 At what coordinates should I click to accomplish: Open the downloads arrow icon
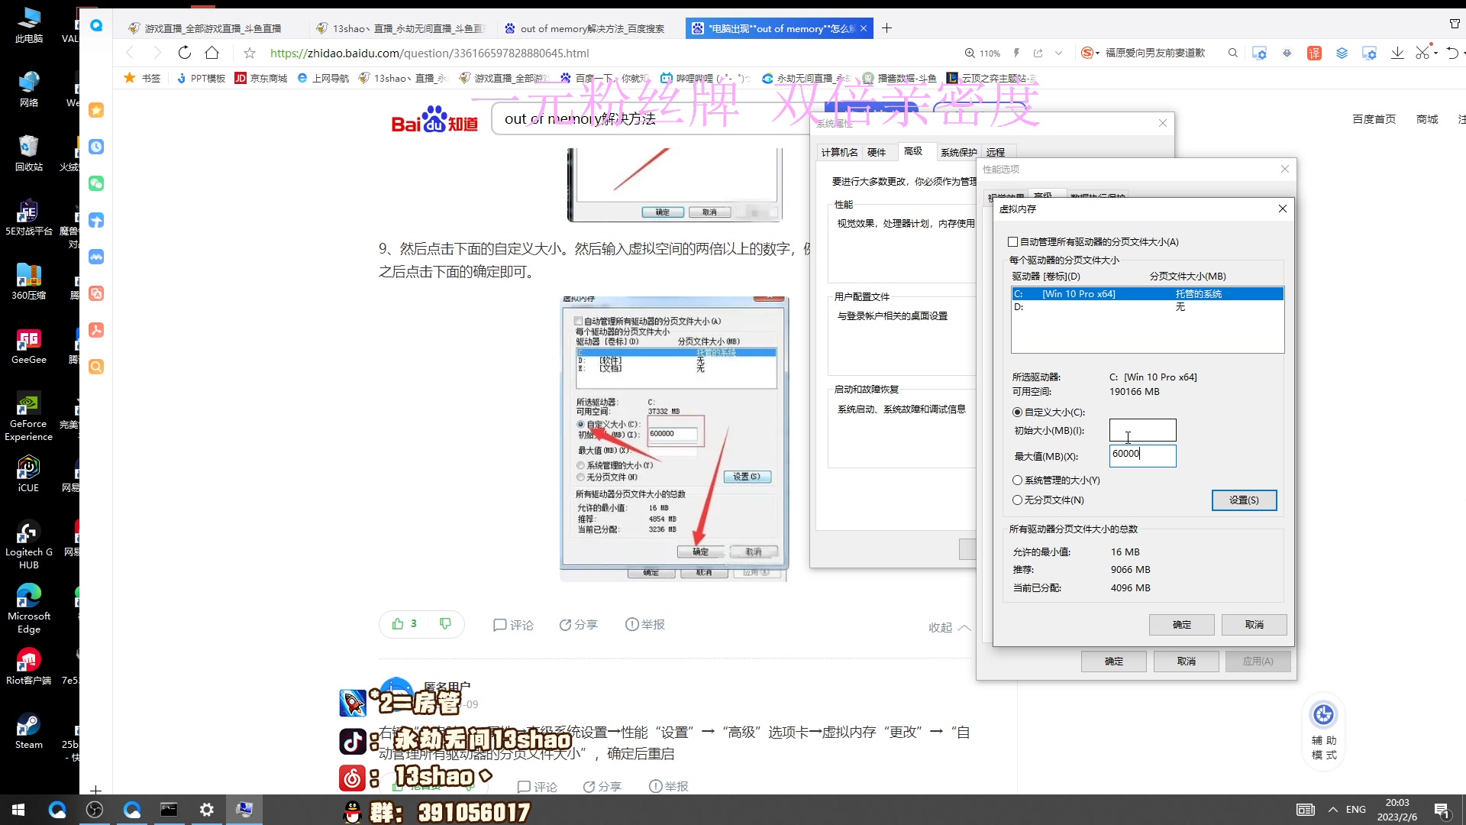coord(1397,53)
